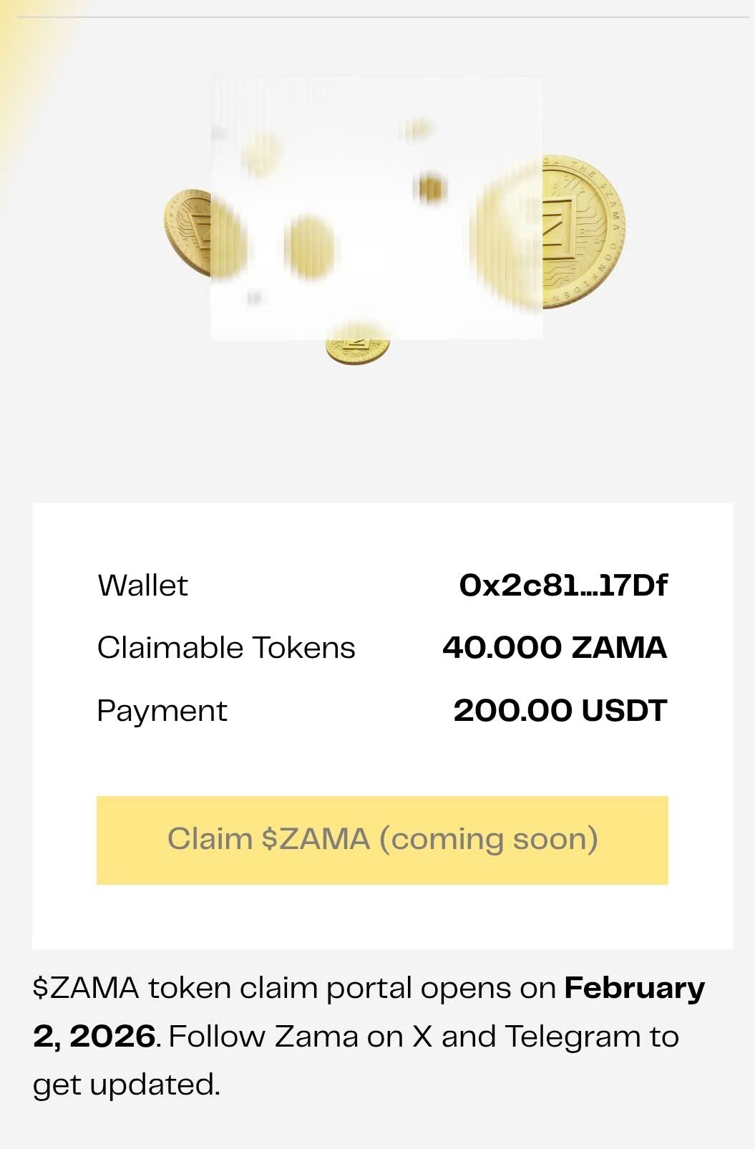Click the bold "2, 2026" date text
Image resolution: width=755 pixels, height=1149 pixels.
pyautogui.click(x=94, y=1036)
